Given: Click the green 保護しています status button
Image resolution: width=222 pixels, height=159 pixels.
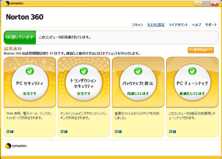Looking at the screenshot, I should [x=20, y=38].
